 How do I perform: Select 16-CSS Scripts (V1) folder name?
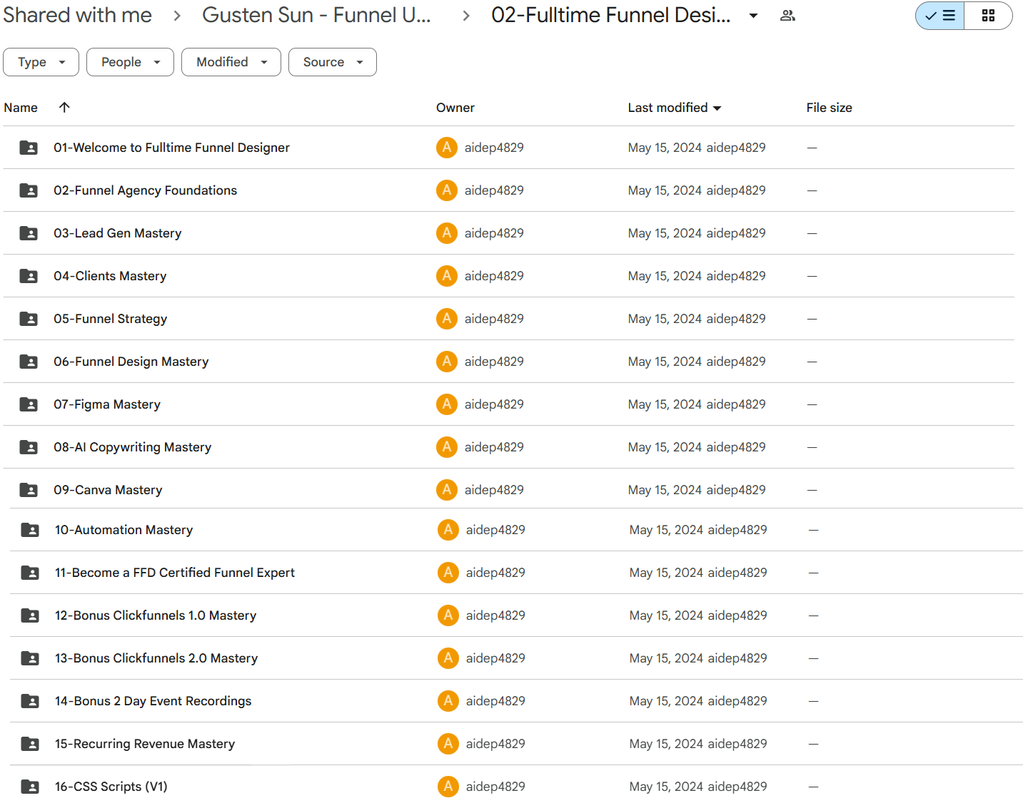[x=111, y=787]
